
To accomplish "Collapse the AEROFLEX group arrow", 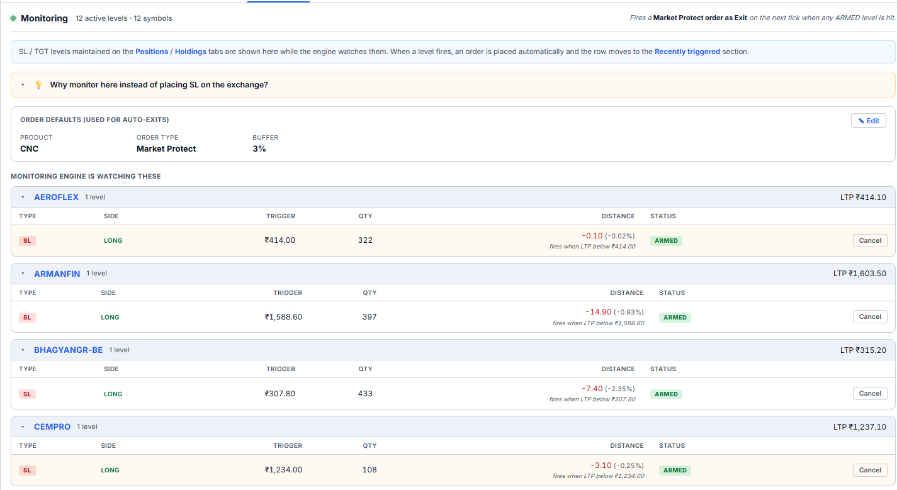I will click(x=23, y=197).
